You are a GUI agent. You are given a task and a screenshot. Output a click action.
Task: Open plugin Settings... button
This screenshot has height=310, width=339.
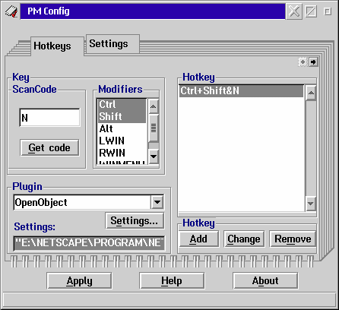135,221
